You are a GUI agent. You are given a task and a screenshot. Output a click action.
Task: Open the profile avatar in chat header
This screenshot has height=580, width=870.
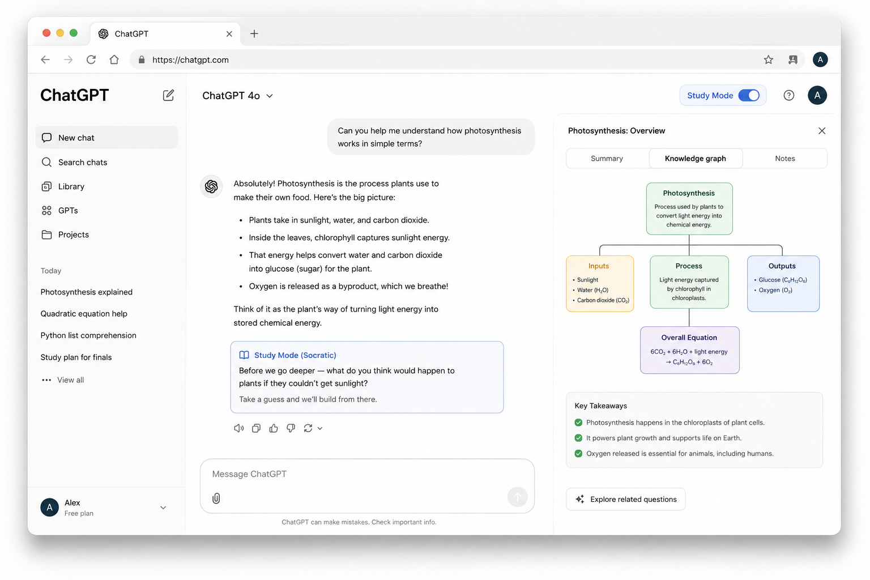tap(817, 95)
